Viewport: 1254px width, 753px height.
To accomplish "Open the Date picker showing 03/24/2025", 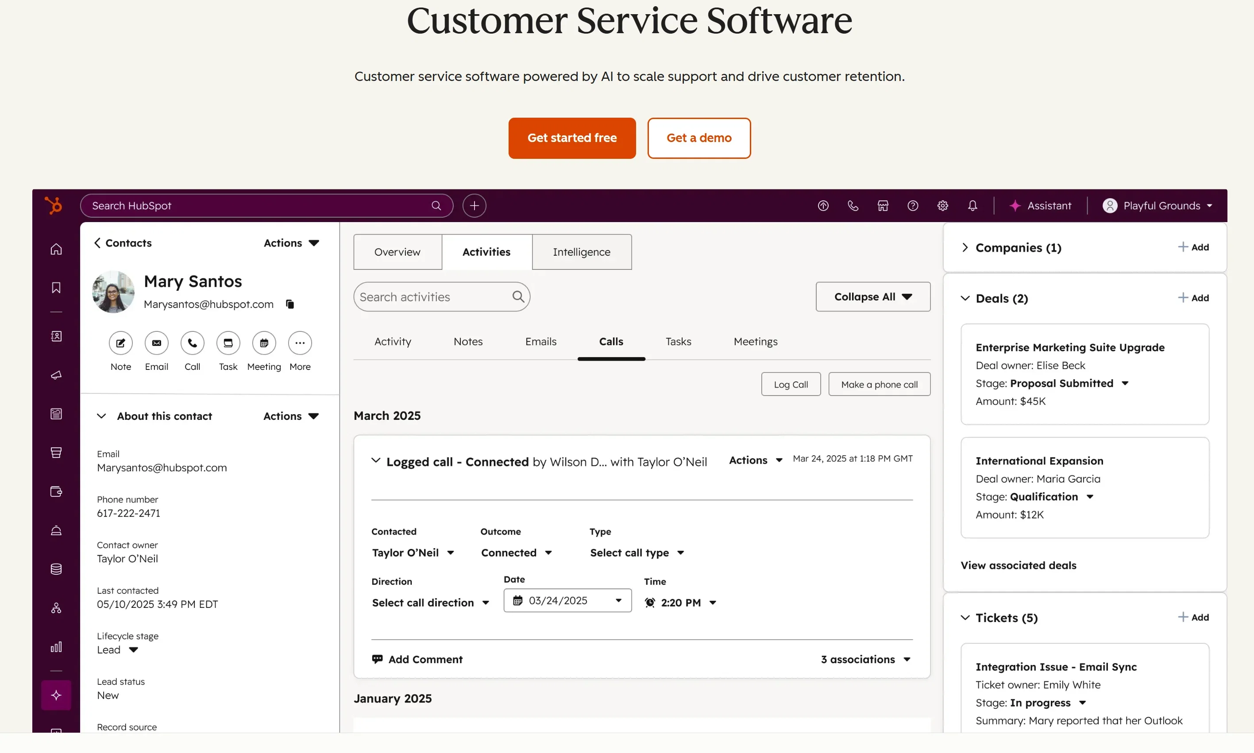I will click(x=567, y=600).
